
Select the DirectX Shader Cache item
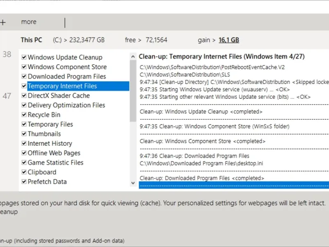coord(58,96)
